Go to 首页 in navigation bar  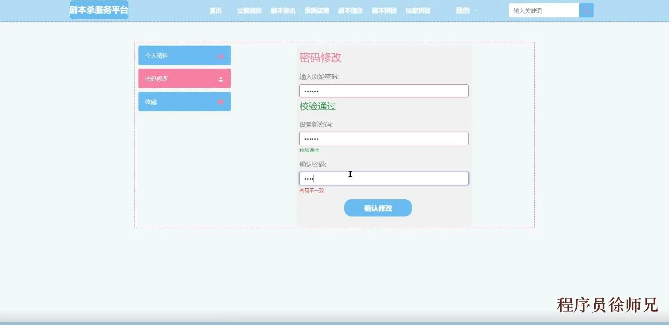215,10
